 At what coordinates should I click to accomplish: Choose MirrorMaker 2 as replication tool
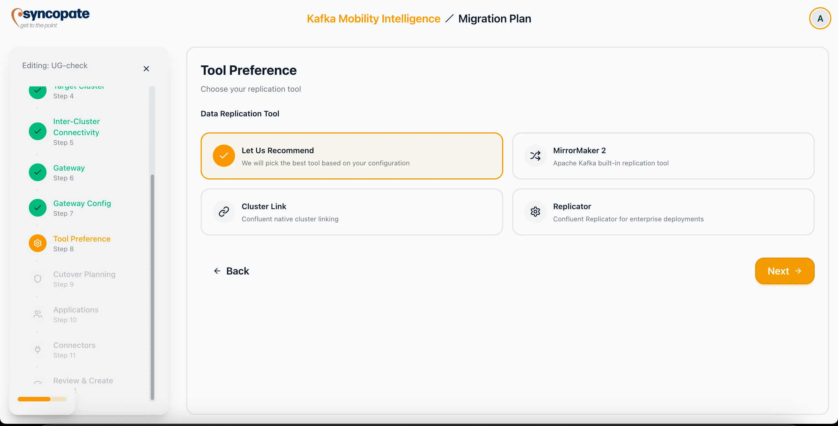click(x=663, y=156)
